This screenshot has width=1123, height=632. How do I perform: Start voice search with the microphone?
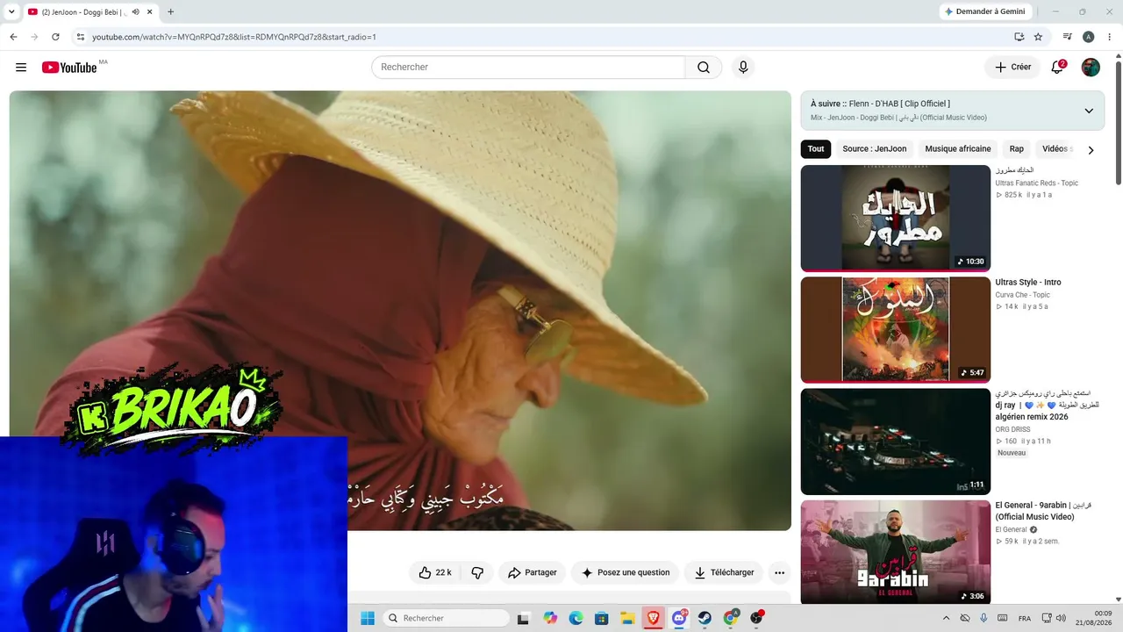tap(743, 68)
